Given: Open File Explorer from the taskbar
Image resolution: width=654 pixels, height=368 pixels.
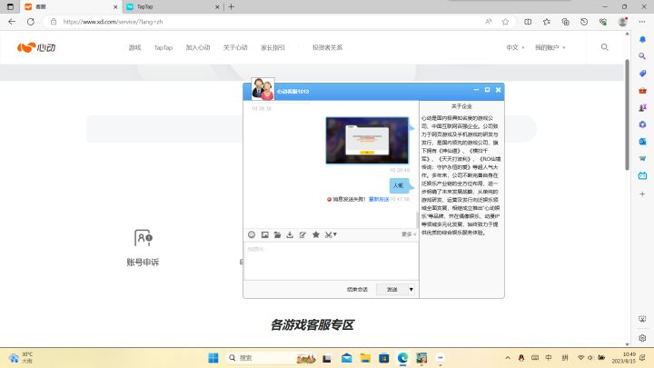Looking at the screenshot, I should click(365, 358).
